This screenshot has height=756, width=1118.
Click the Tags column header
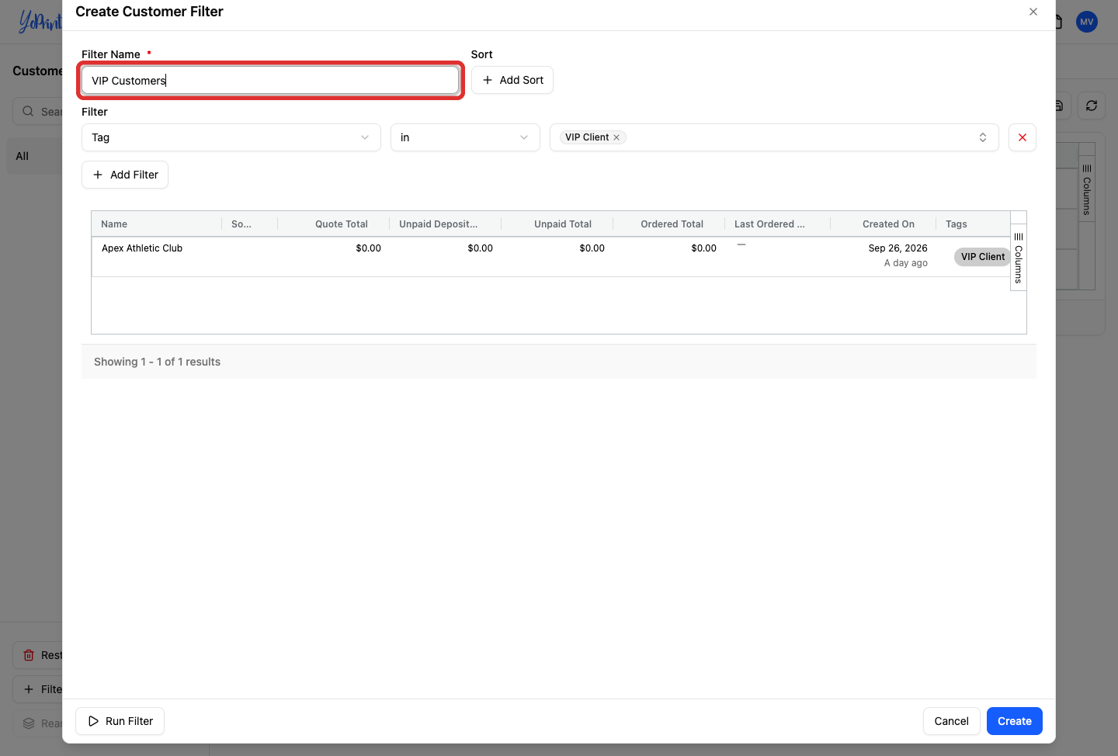pyautogui.click(x=957, y=224)
